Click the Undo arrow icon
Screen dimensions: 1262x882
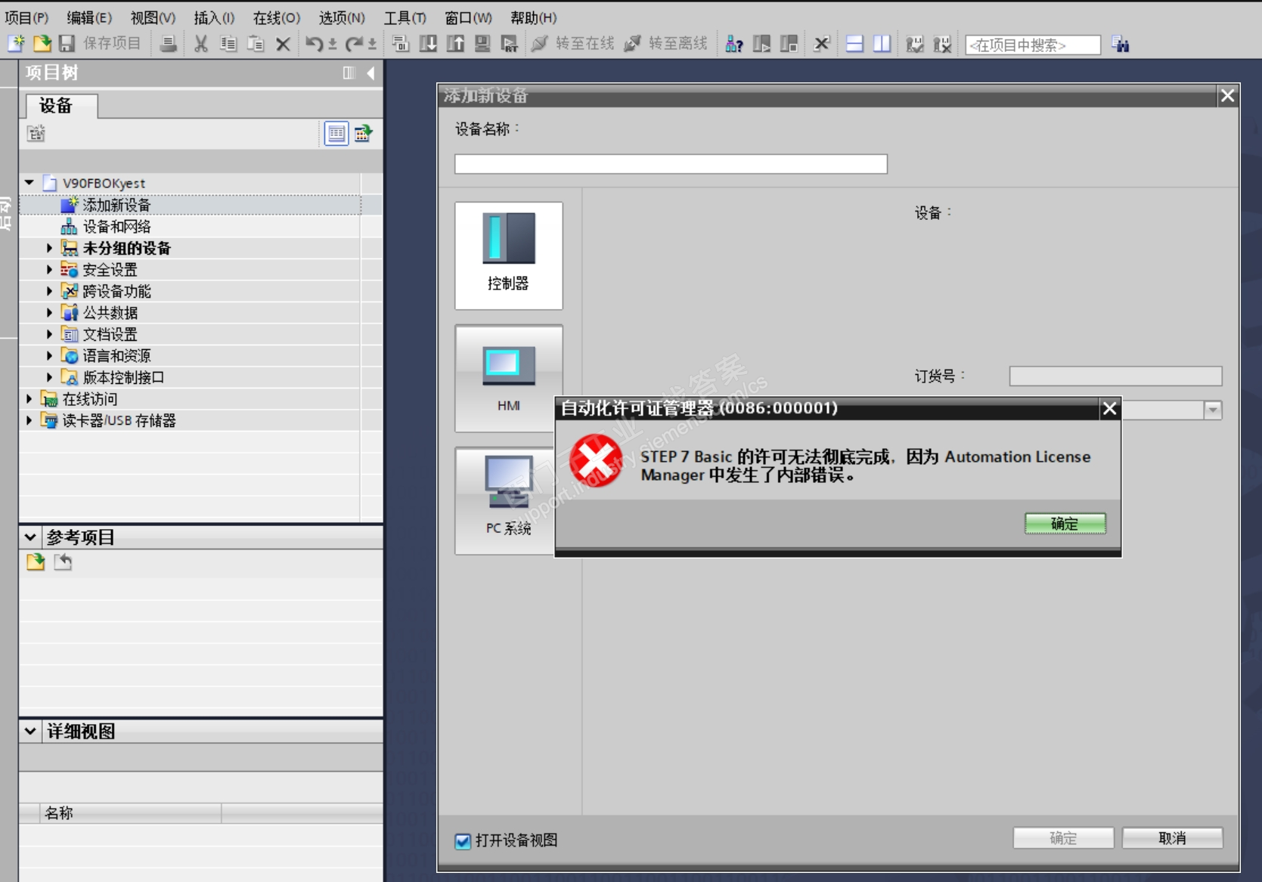[x=315, y=44]
